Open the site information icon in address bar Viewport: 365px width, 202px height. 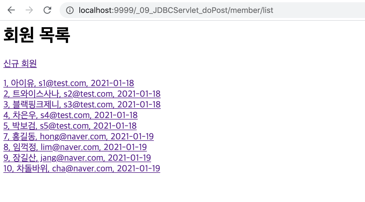click(69, 10)
